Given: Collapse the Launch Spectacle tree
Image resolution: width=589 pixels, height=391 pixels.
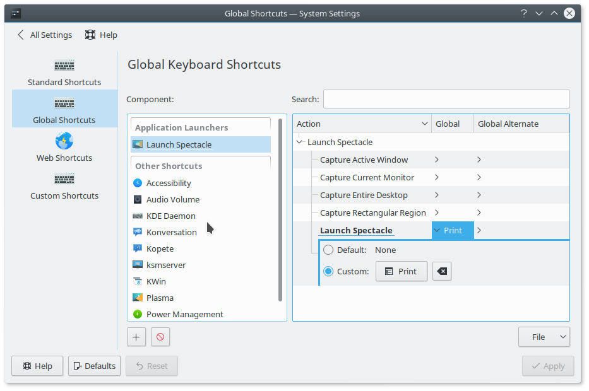Looking at the screenshot, I should pyautogui.click(x=298, y=142).
